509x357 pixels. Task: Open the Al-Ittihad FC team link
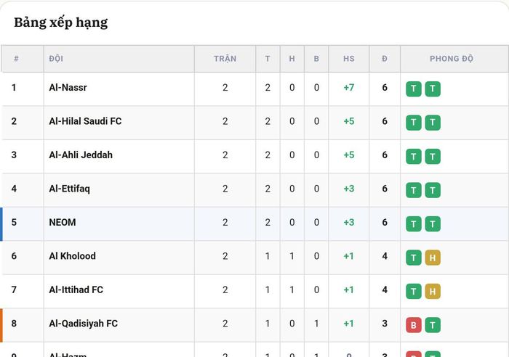coord(76,290)
